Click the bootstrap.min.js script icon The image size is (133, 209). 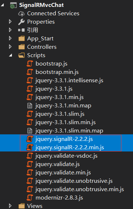pyautogui.click(x=30, y=72)
